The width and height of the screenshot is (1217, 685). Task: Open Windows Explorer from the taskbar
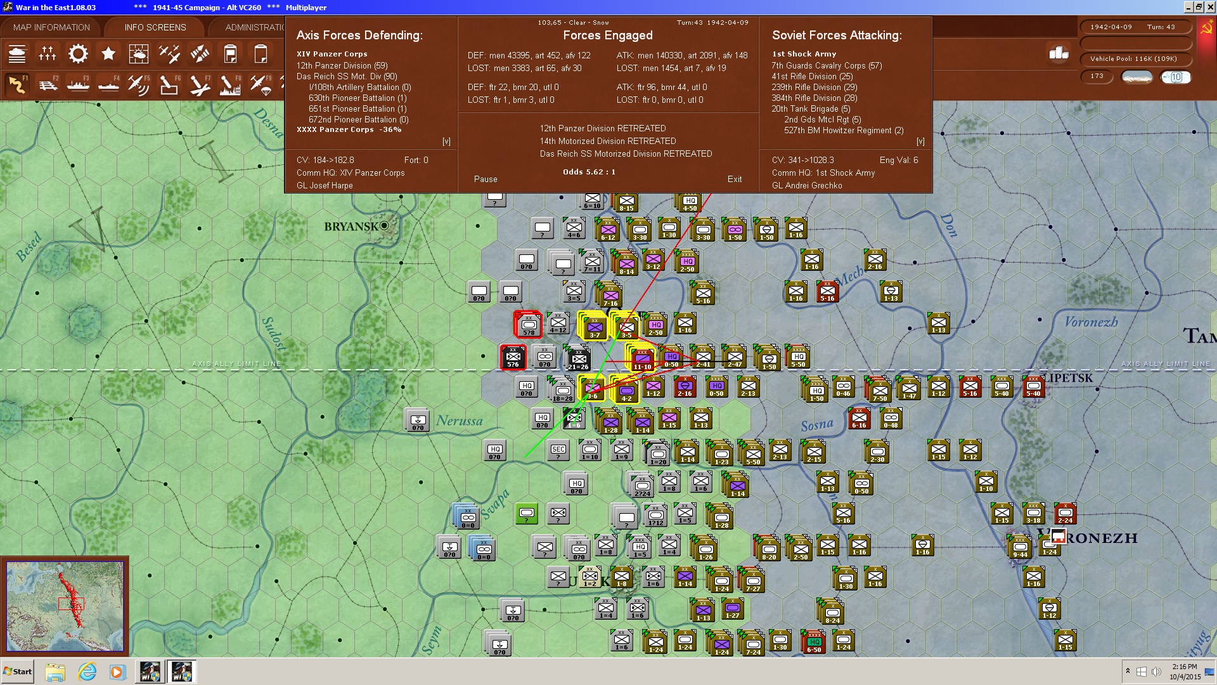(55, 672)
